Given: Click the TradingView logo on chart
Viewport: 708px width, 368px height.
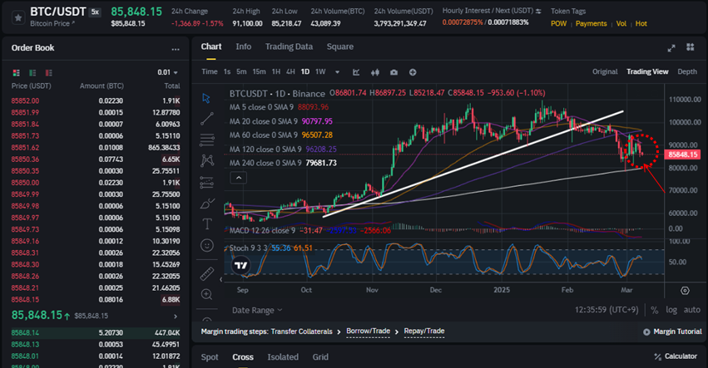Looking at the screenshot, I should coord(241,265).
